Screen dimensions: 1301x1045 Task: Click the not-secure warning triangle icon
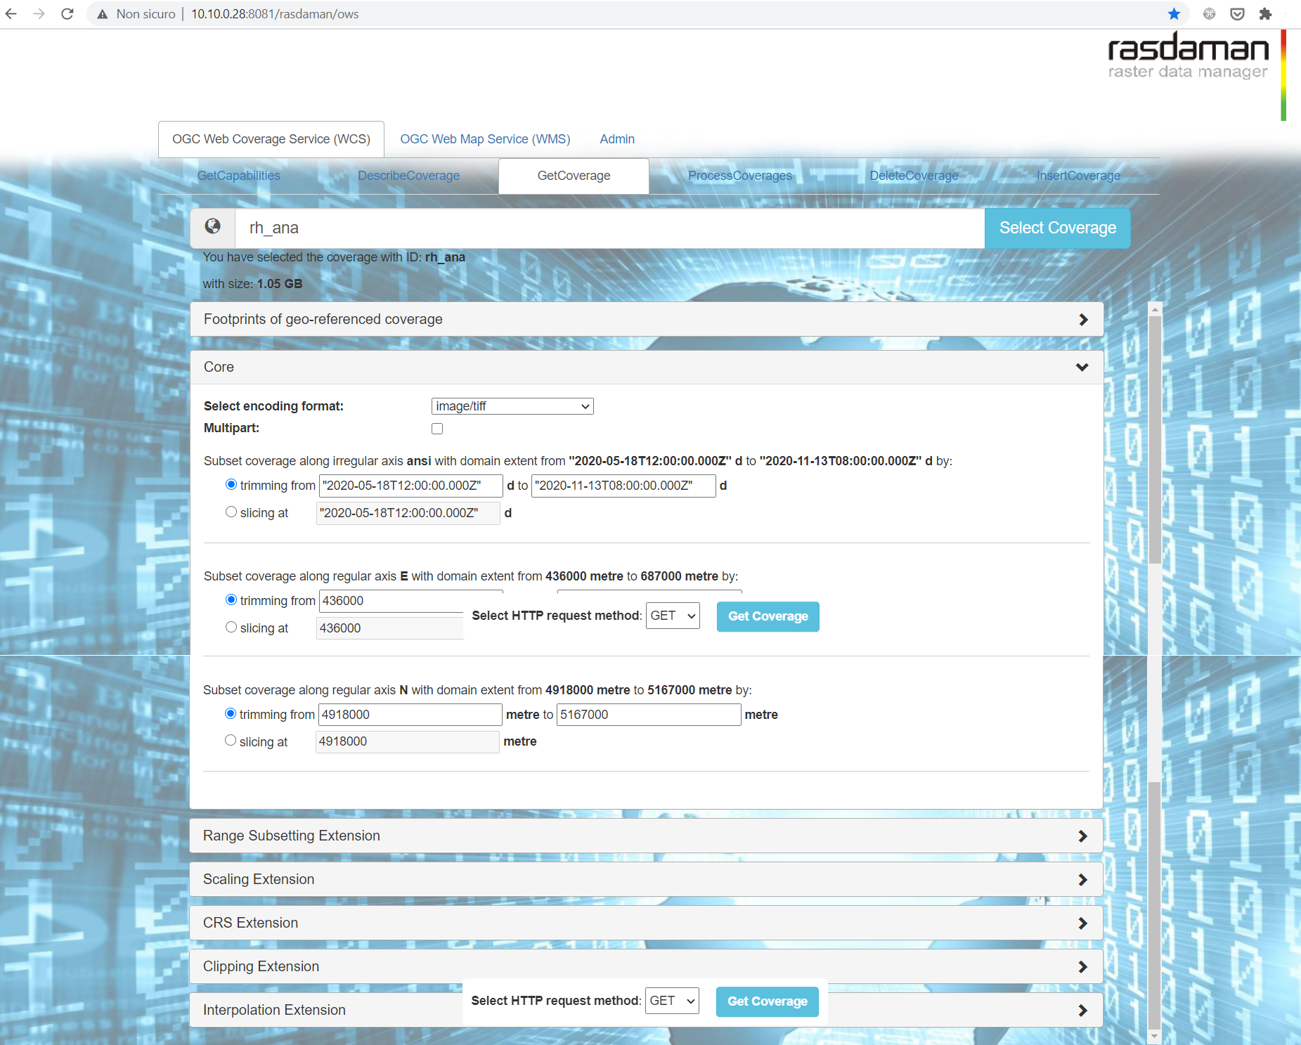pyautogui.click(x=103, y=14)
